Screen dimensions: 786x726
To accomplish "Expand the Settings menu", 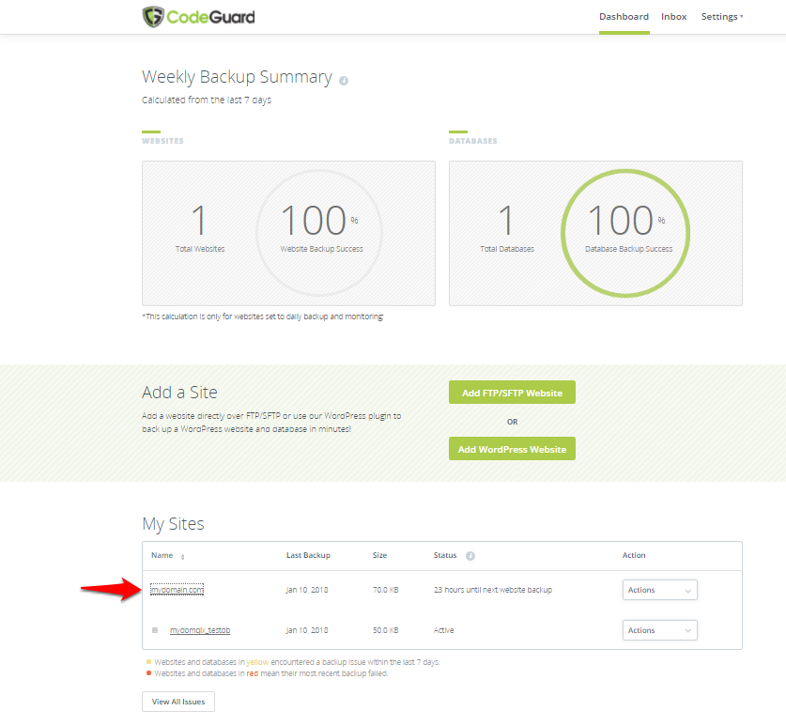I will 721,17.
